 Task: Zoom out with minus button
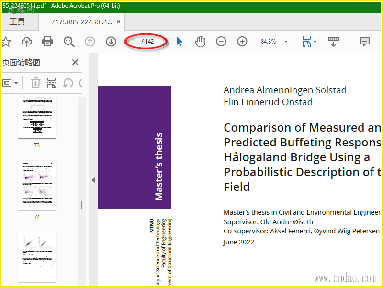221,42
